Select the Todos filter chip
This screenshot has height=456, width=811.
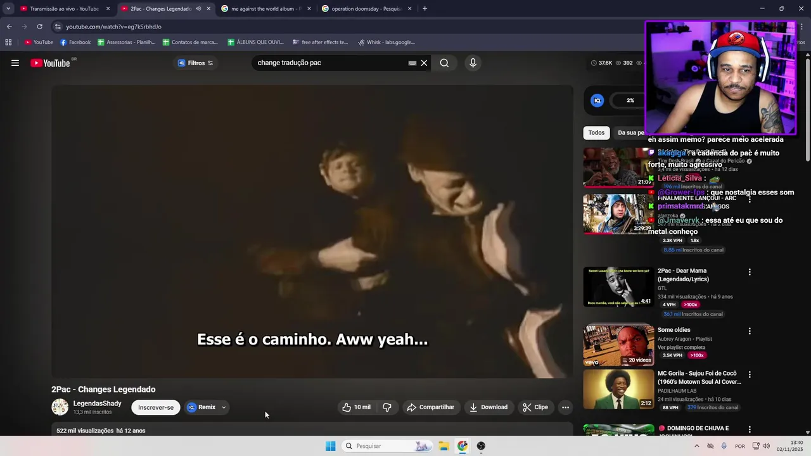pyautogui.click(x=596, y=132)
